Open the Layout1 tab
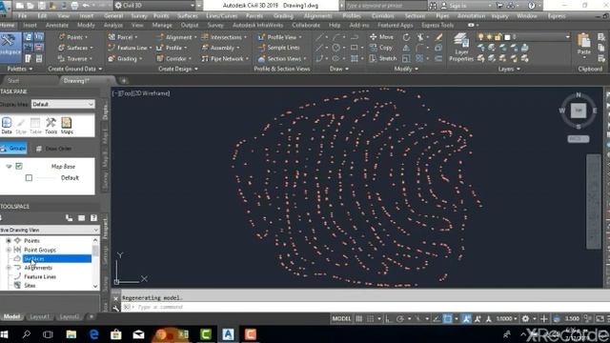The image size is (610, 343). pos(39,317)
